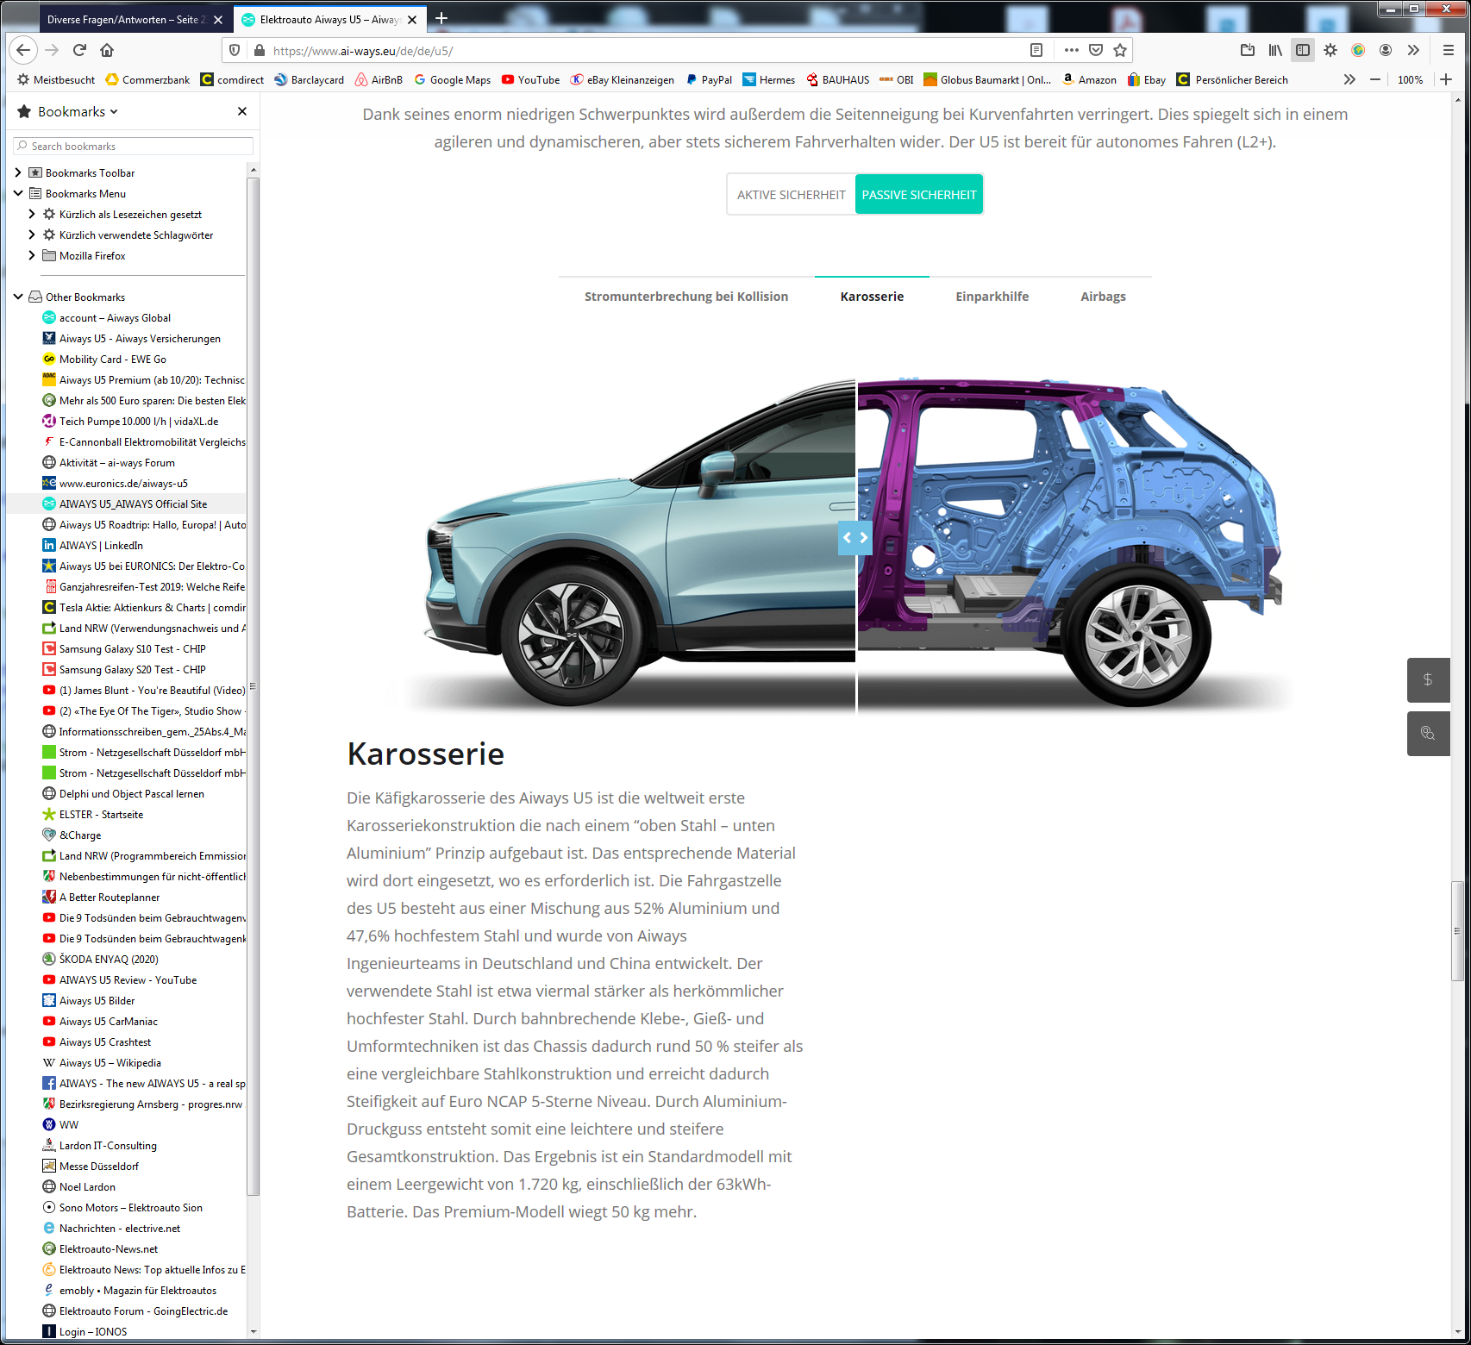Open site lock security info
This screenshot has height=1345, width=1471.
click(259, 51)
